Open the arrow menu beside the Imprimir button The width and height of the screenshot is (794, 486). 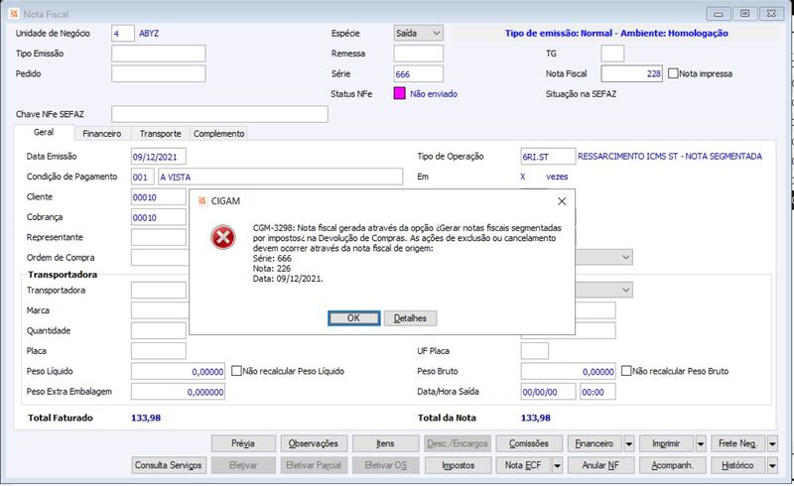point(701,444)
